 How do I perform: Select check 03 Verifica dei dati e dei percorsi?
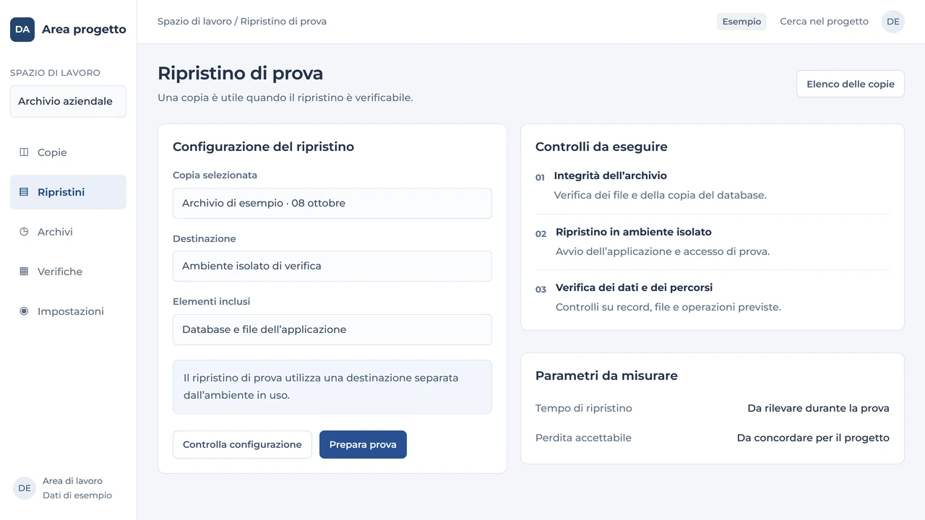(x=713, y=298)
